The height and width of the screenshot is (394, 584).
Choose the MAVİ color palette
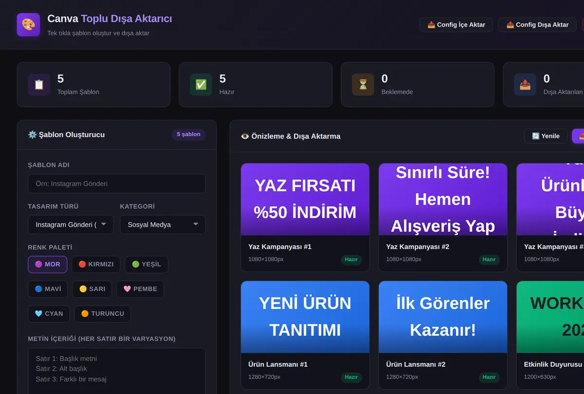point(48,289)
